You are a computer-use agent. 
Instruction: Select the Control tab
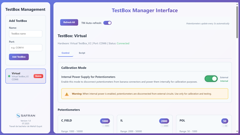tap(65, 53)
